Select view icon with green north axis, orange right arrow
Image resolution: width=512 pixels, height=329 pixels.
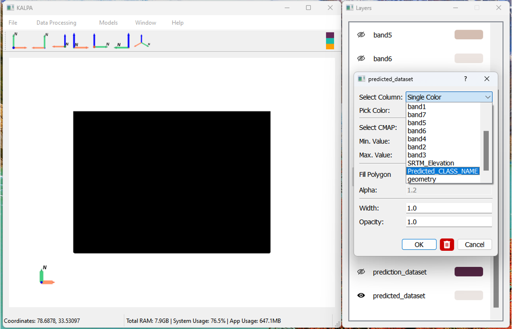click(x=20, y=41)
